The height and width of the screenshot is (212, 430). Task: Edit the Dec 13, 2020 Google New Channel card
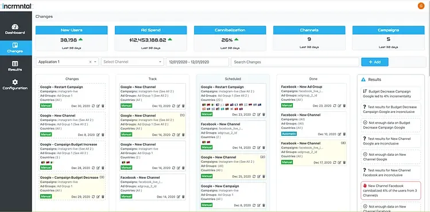point(179,106)
